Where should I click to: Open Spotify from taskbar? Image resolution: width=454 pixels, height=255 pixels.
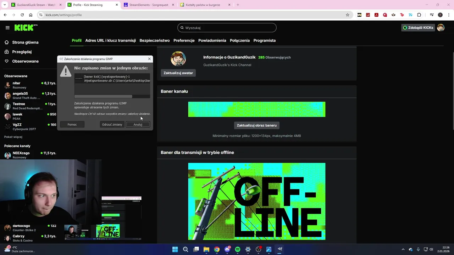(x=238, y=249)
